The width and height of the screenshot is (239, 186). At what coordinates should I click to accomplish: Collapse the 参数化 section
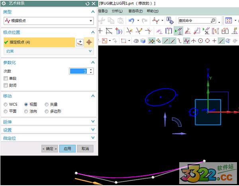point(93,62)
